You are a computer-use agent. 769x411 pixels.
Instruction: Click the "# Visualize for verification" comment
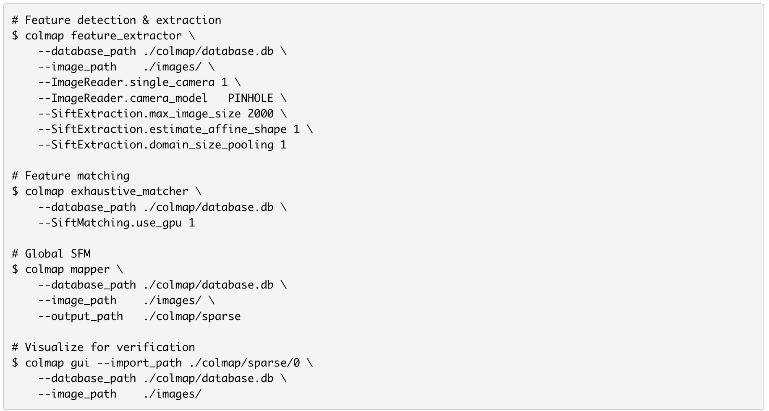coord(103,347)
